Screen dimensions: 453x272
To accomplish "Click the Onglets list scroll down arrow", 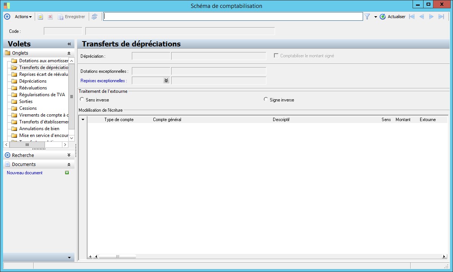I will pos(72,138).
